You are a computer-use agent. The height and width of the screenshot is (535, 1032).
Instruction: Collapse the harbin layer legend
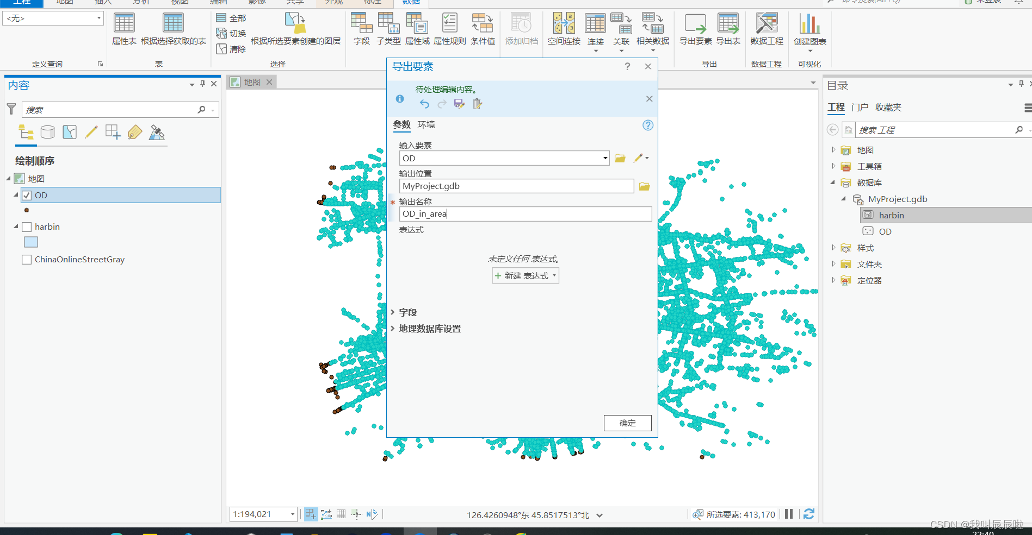(x=16, y=226)
